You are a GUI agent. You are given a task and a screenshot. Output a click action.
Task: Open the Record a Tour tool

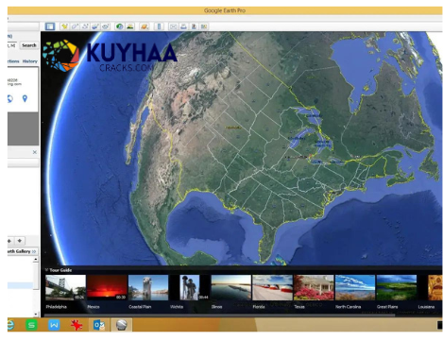point(106,26)
